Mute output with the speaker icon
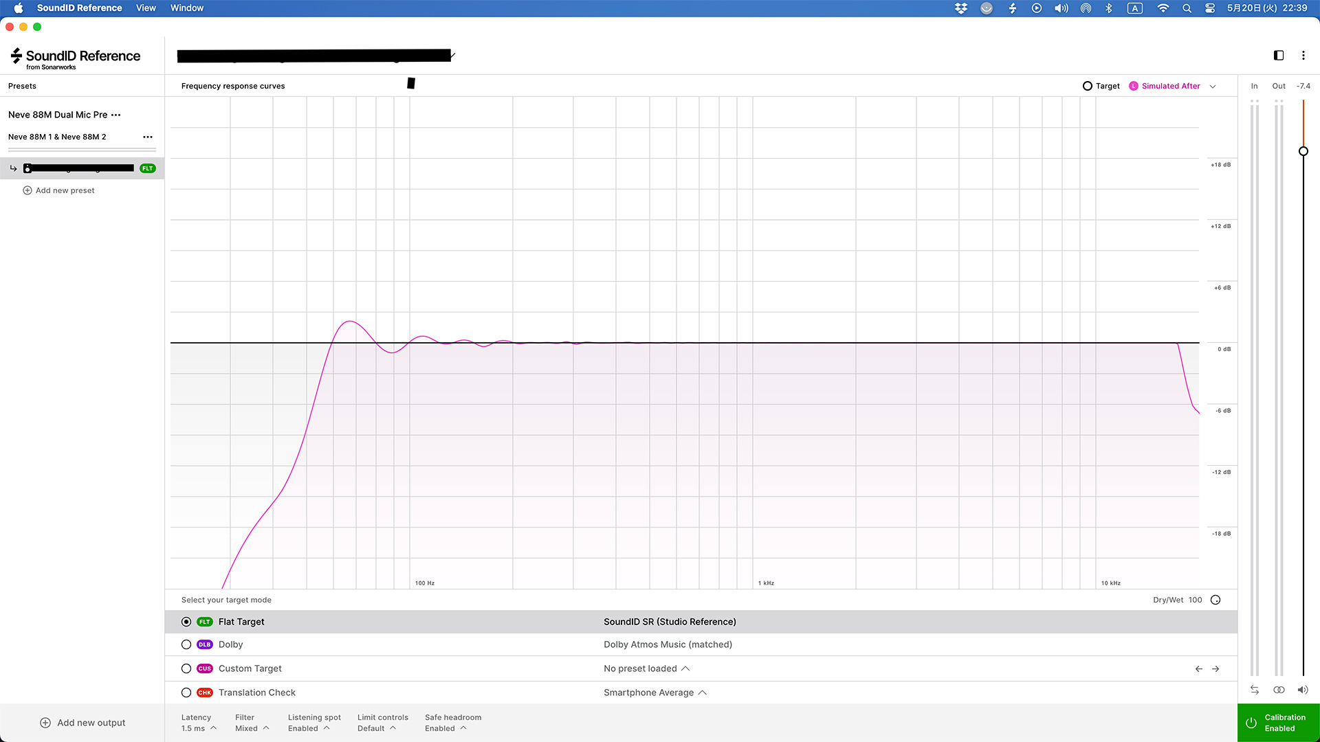 [1303, 690]
